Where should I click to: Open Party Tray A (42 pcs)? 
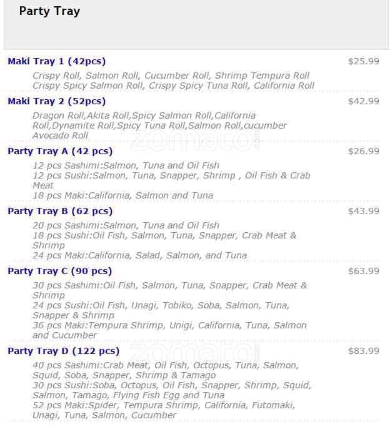60,151
